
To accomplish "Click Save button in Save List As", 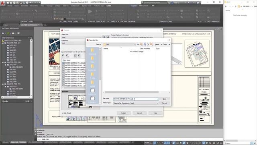I will pyautogui.click(x=165, y=99).
